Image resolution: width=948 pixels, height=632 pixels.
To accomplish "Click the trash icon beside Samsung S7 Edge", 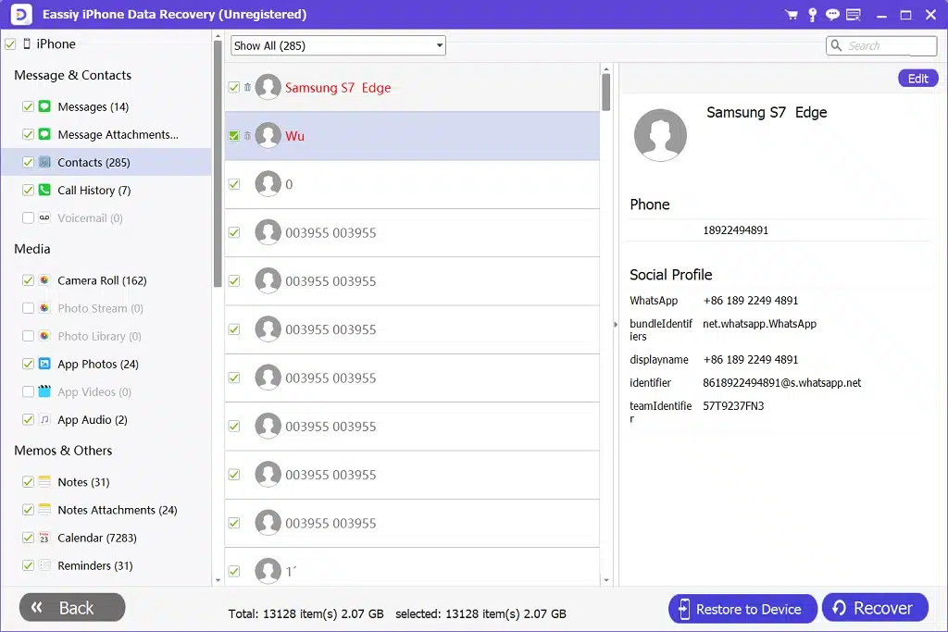I will 247,88.
